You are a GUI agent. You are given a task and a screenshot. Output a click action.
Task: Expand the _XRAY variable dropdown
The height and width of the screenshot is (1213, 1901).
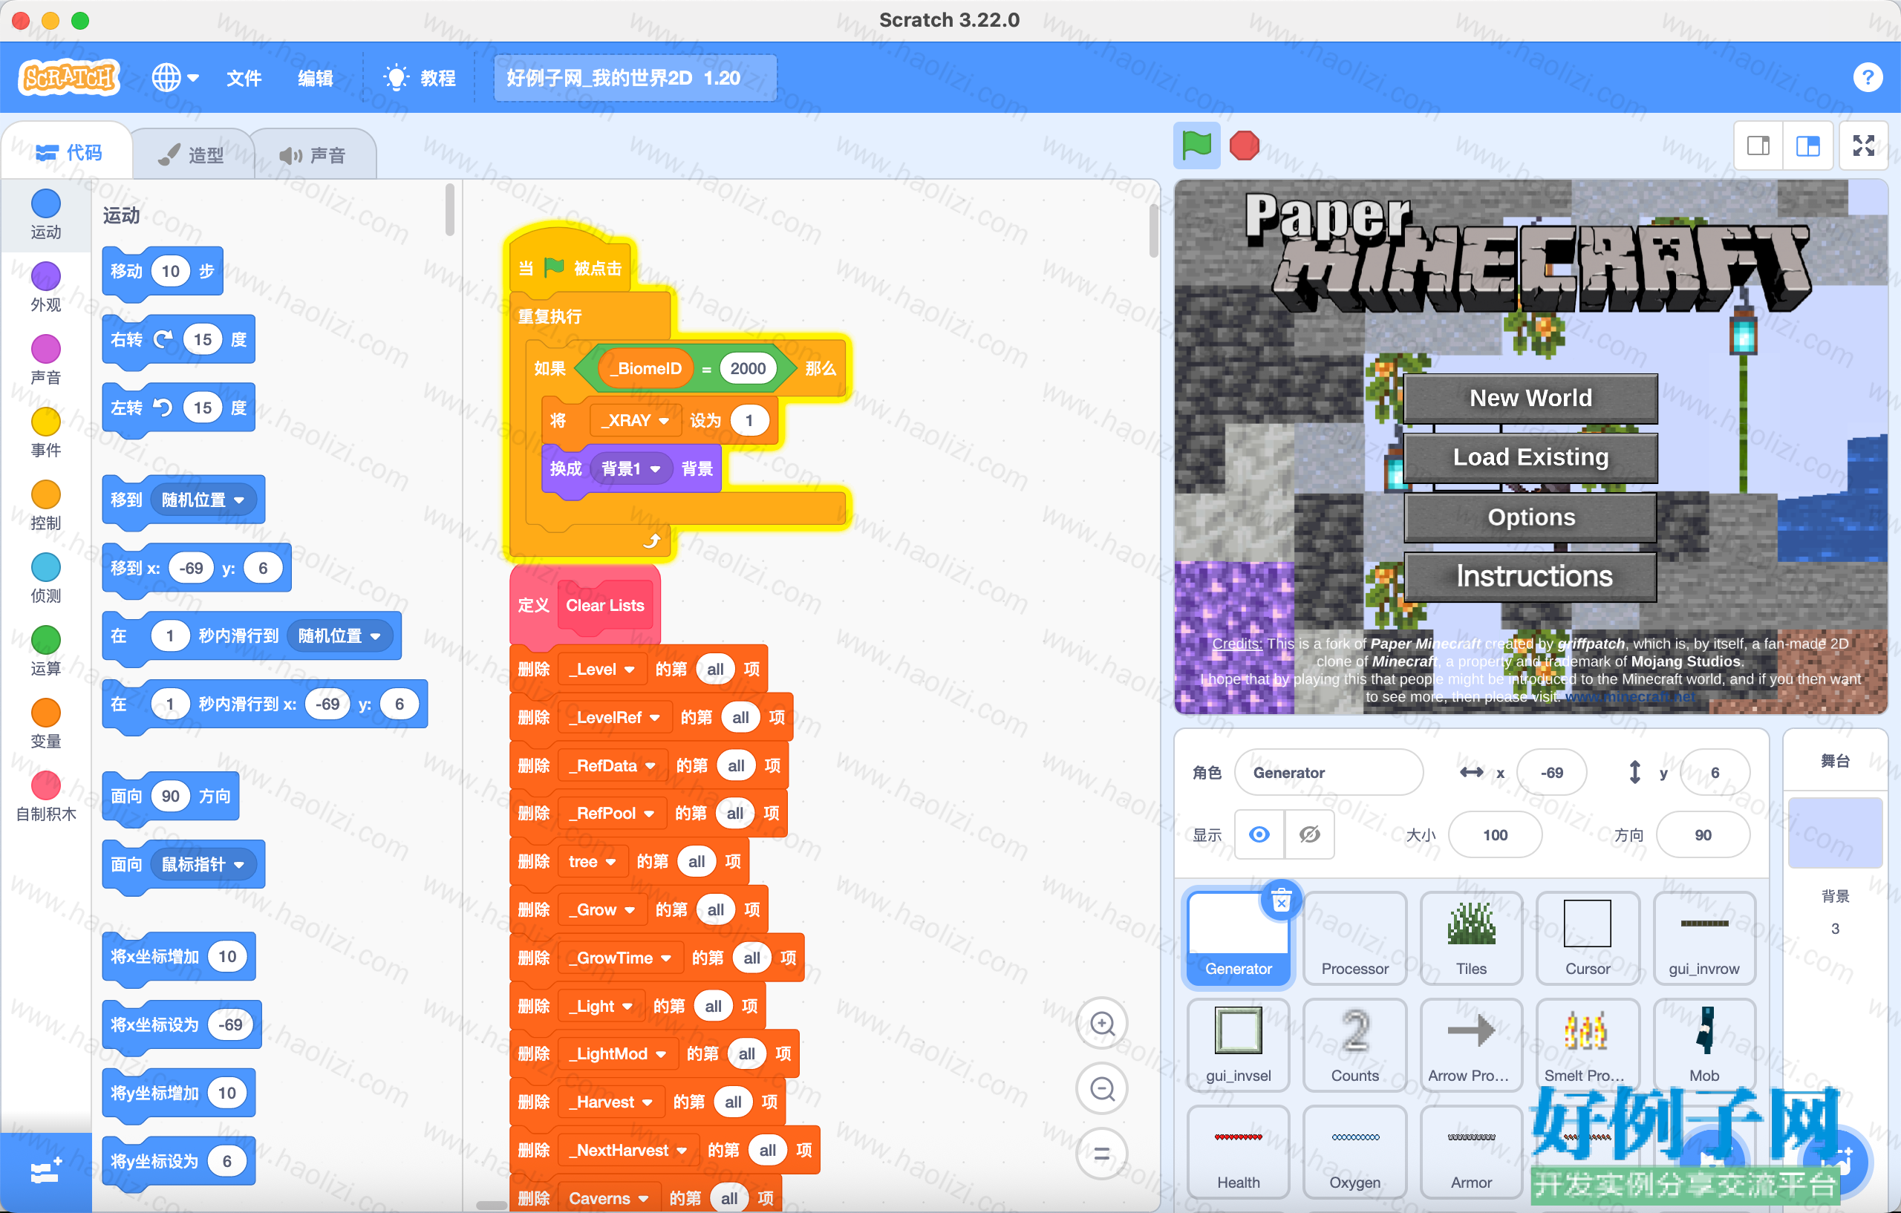[x=636, y=421]
